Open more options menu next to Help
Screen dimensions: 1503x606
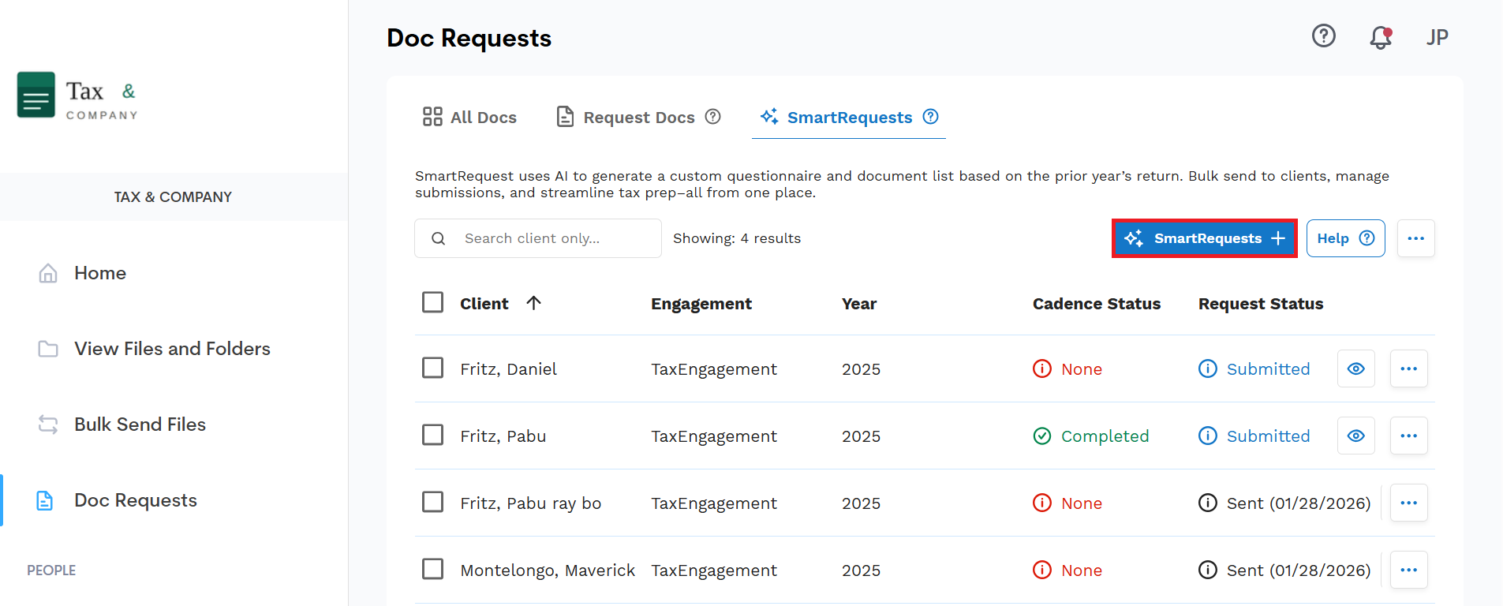pyautogui.click(x=1416, y=238)
